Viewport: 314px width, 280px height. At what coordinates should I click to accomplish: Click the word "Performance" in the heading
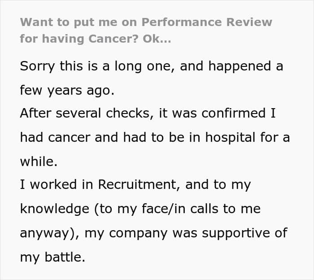pos(182,22)
